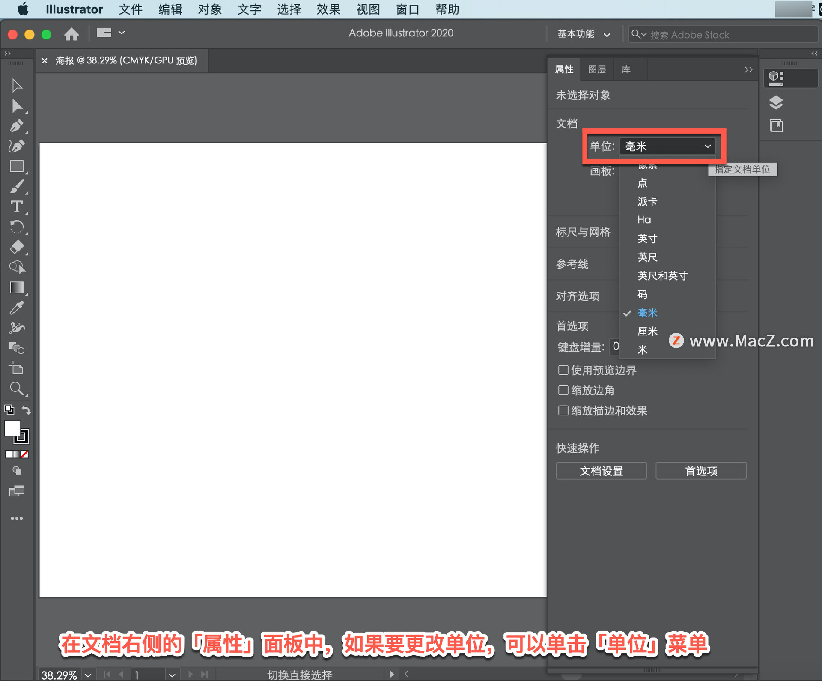Screen dimensions: 822x681
Task: Select the Eraser tool
Action: point(17,247)
